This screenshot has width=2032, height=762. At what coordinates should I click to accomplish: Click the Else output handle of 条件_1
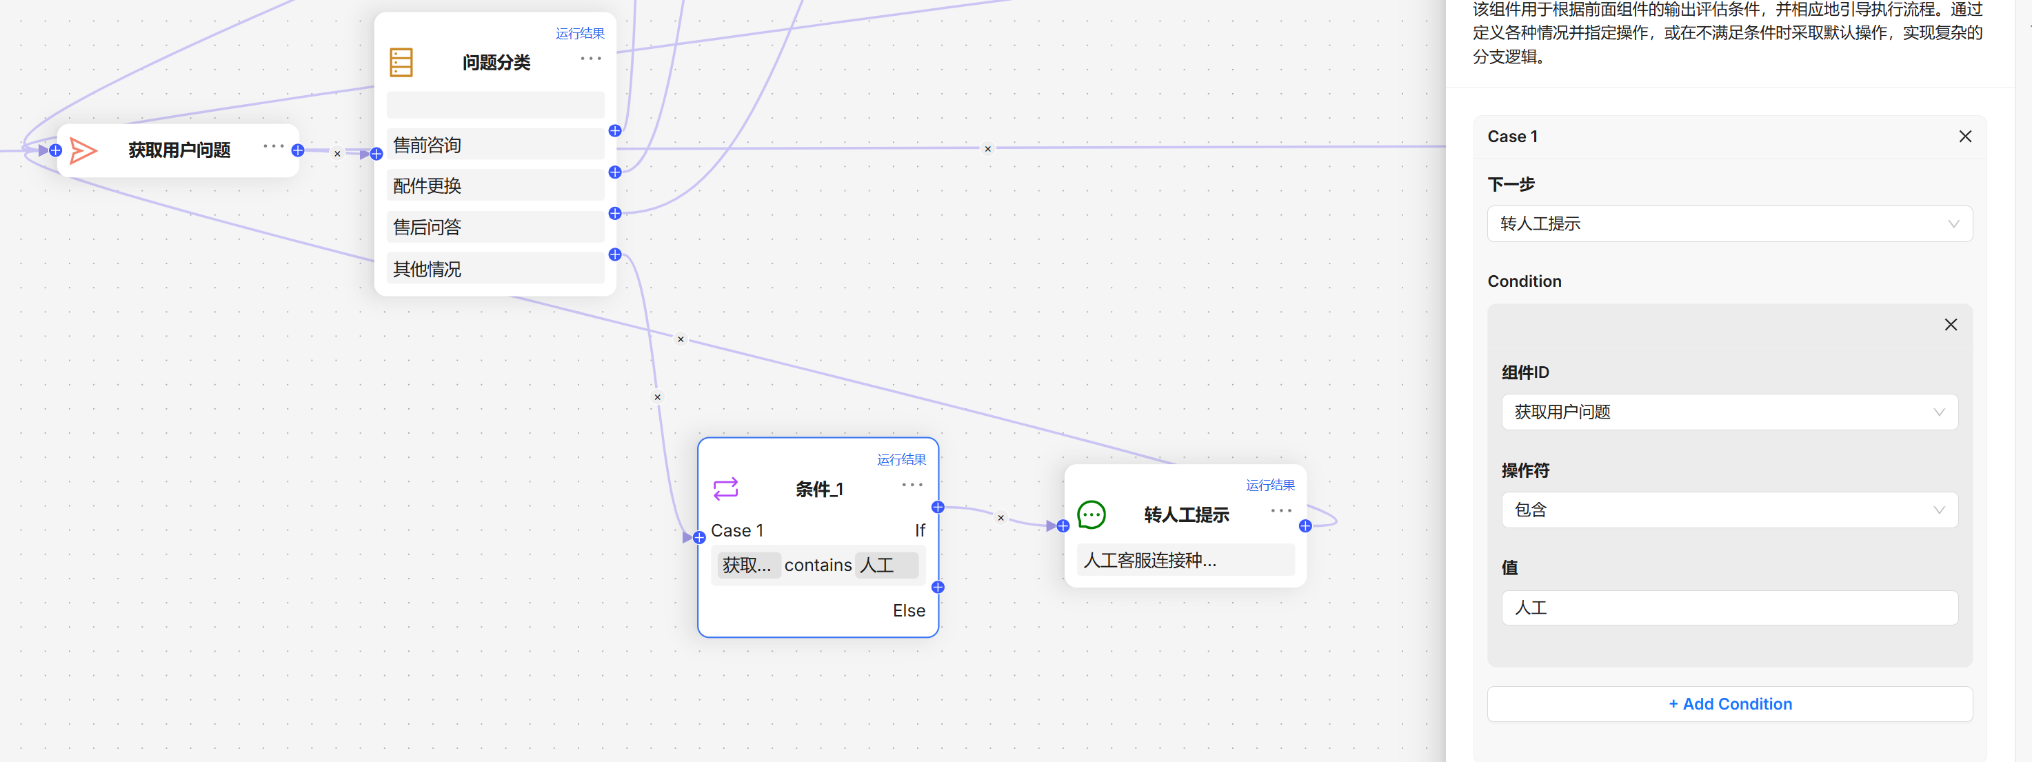pos(938,587)
